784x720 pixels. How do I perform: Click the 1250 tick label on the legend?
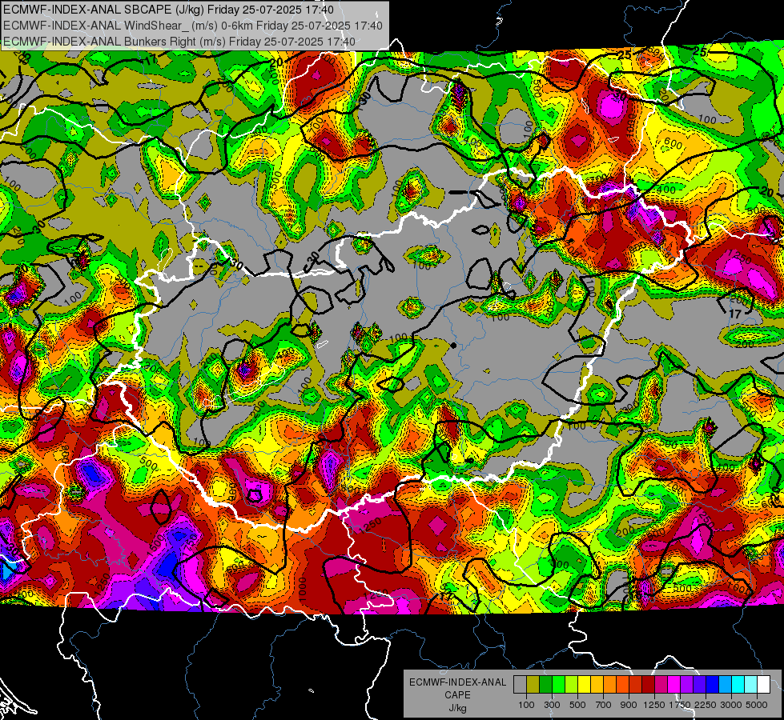pyautogui.click(x=654, y=705)
